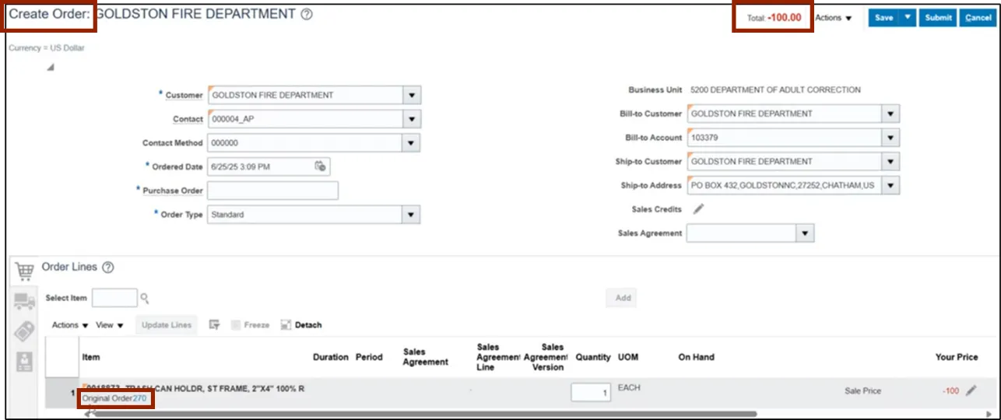Click the Customer field text
The image size is (1001, 420).
click(x=305, y=95)
